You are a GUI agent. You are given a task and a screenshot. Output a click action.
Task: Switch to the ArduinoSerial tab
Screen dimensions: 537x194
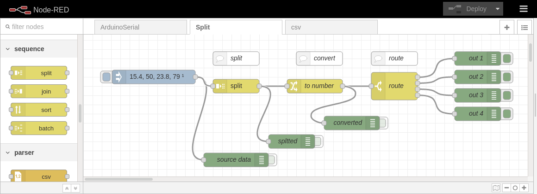click(140, 27)
